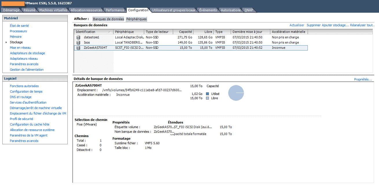
Task: Go to Allocation ressources tab
Action: point(86,10)
